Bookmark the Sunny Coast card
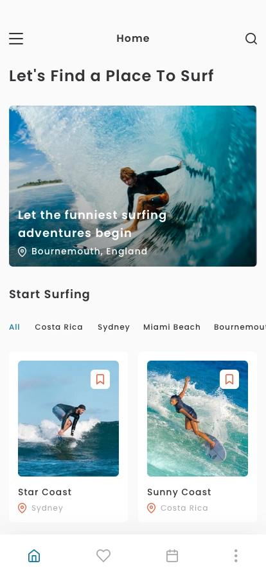Screen dimensions: 266x577 (229, 379)
